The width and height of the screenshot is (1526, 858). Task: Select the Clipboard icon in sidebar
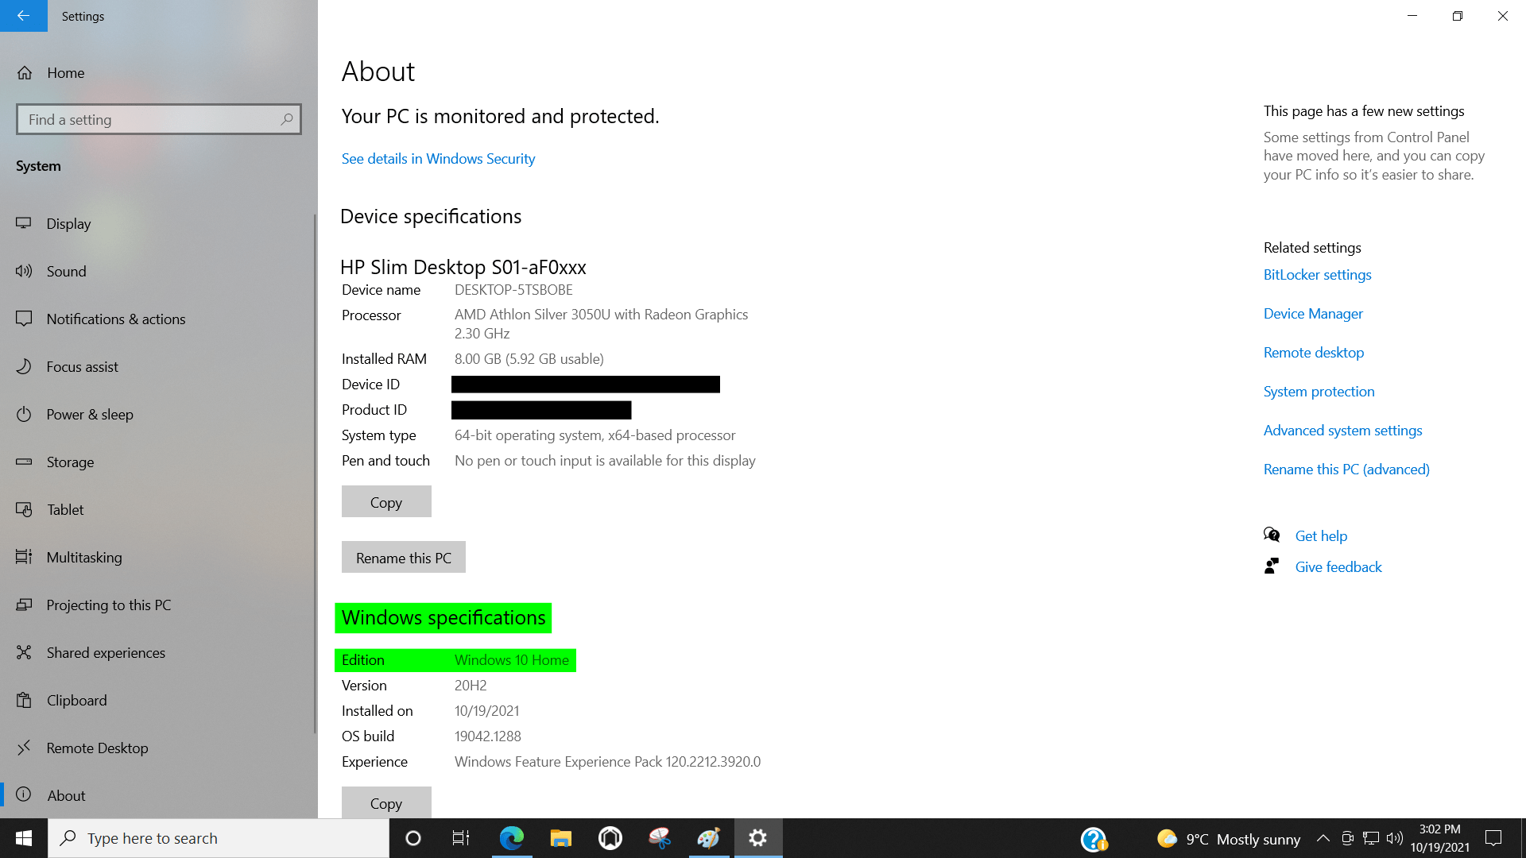[24, 700]
